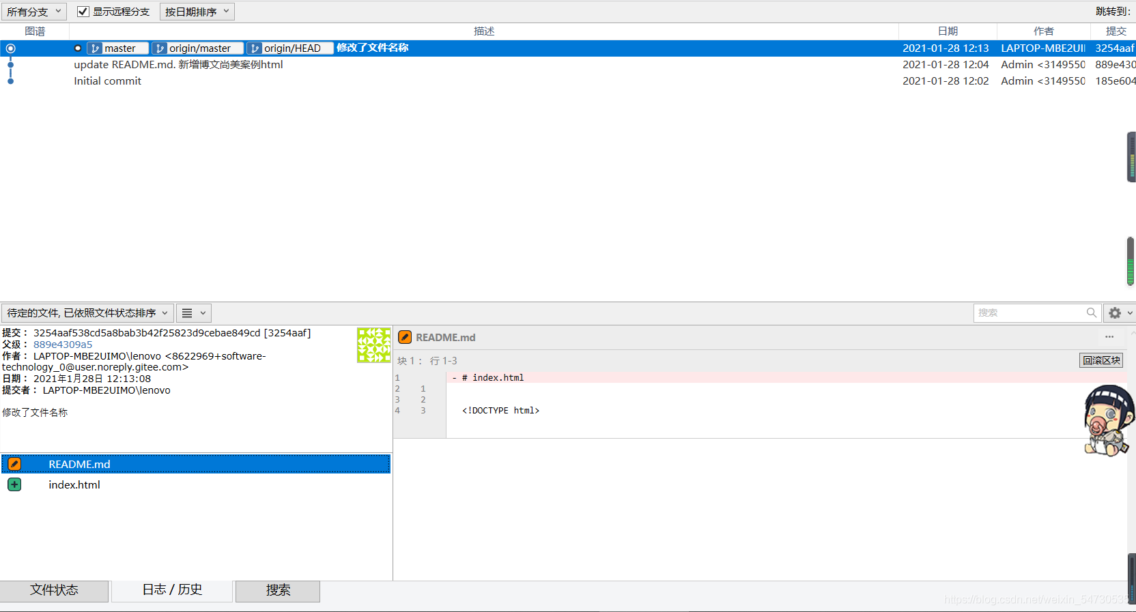Select the origin/master branch tag
This screenshot has height=612, width=1136.
[198, 48]
